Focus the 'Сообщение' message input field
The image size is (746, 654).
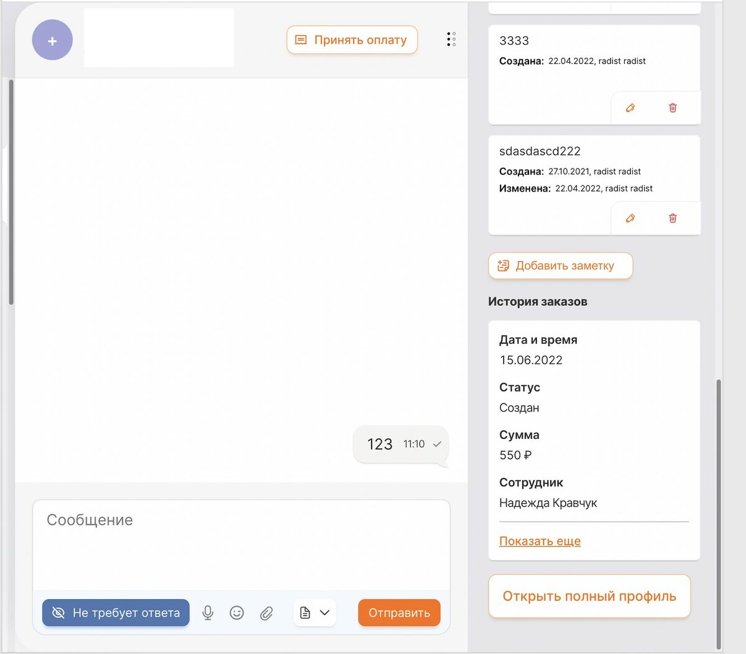(x=241, y=545)
